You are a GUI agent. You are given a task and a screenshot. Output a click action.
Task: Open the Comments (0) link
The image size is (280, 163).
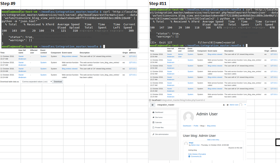pyautogui.click(x=196, y=156)
